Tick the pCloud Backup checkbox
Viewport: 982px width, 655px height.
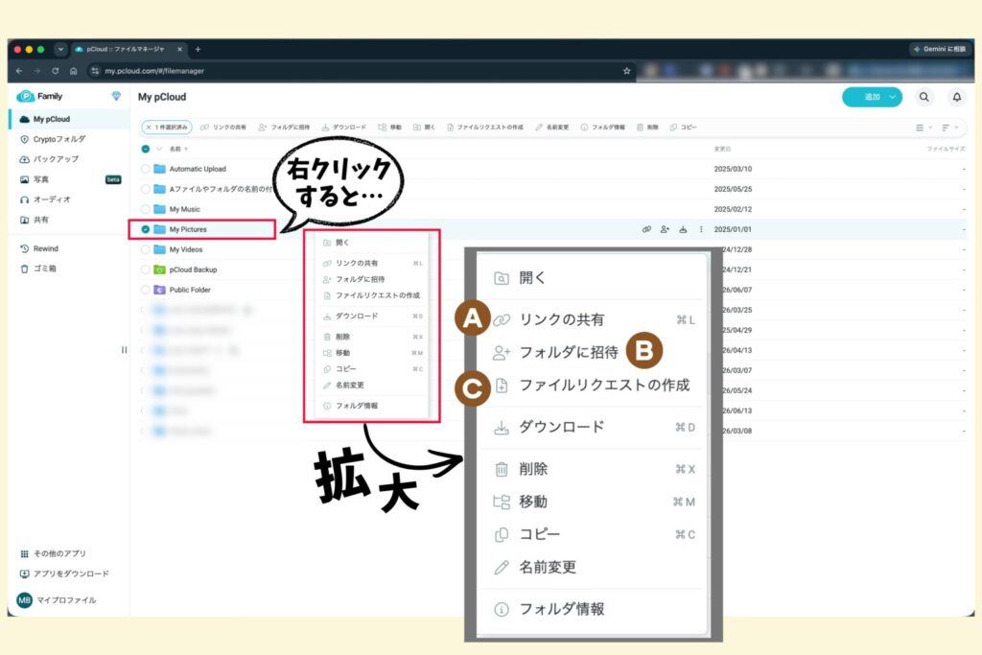[x=146, y=269]
